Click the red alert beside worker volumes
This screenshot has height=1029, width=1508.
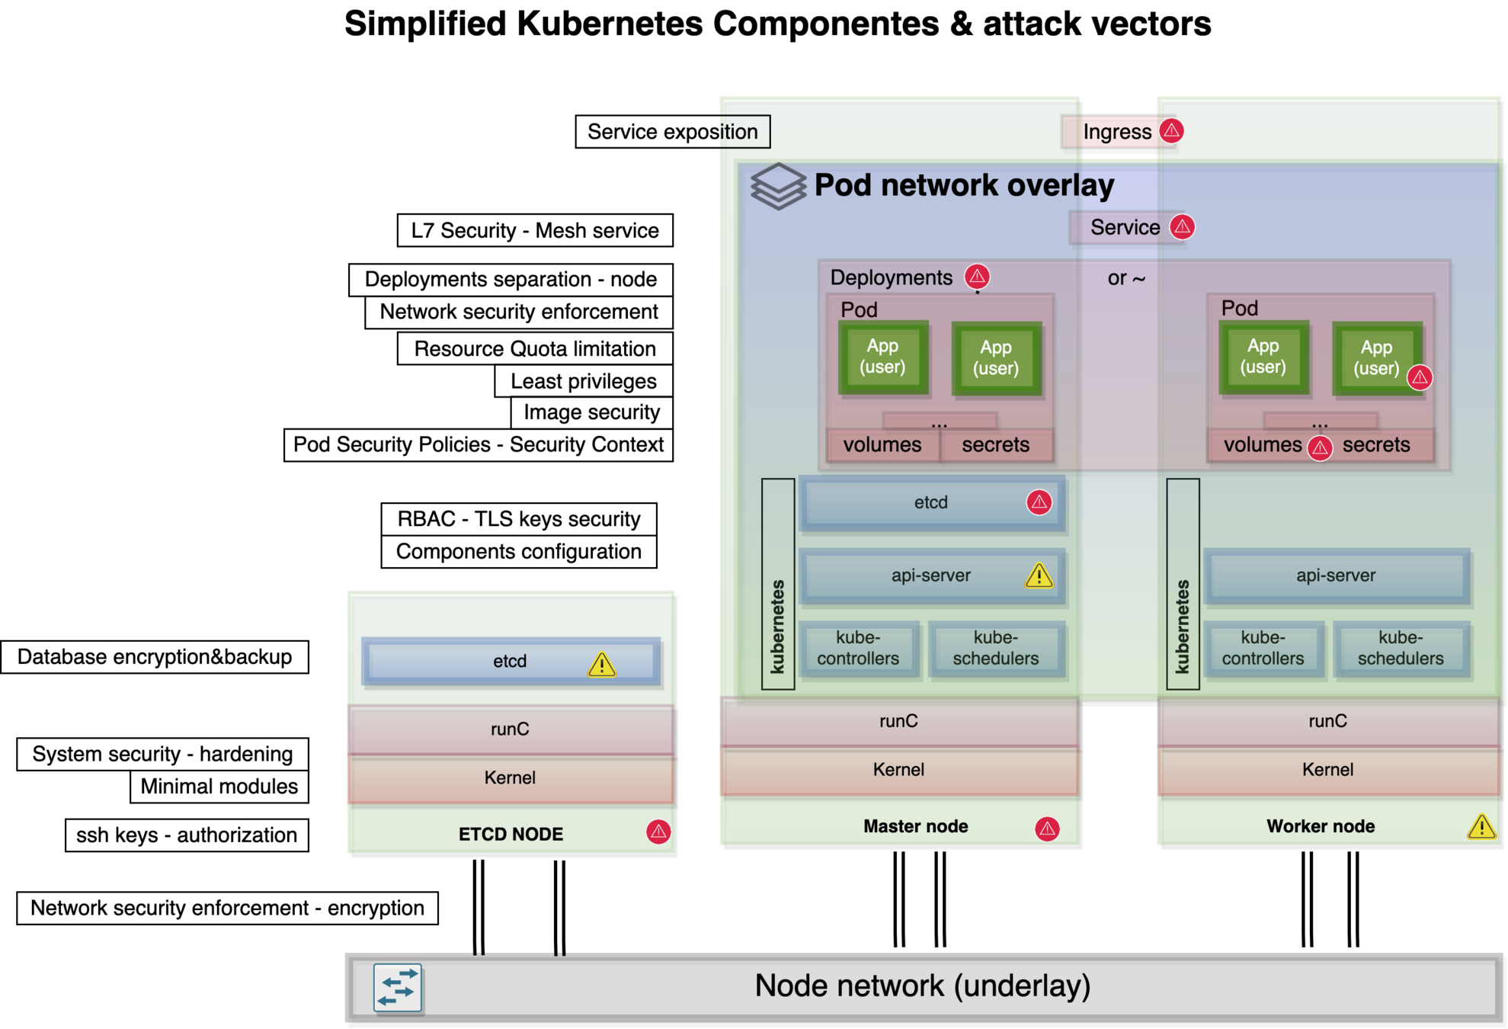[x=1320, y=448]
